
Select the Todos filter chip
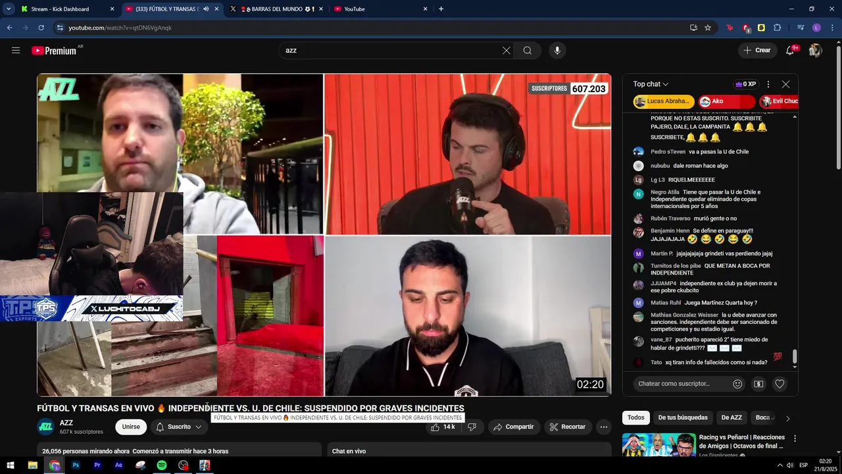click(635, 418)
